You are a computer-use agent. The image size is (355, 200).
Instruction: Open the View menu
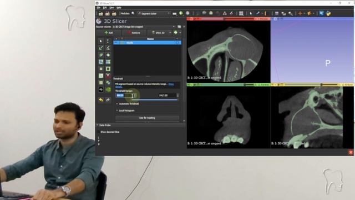click(111, 8)
